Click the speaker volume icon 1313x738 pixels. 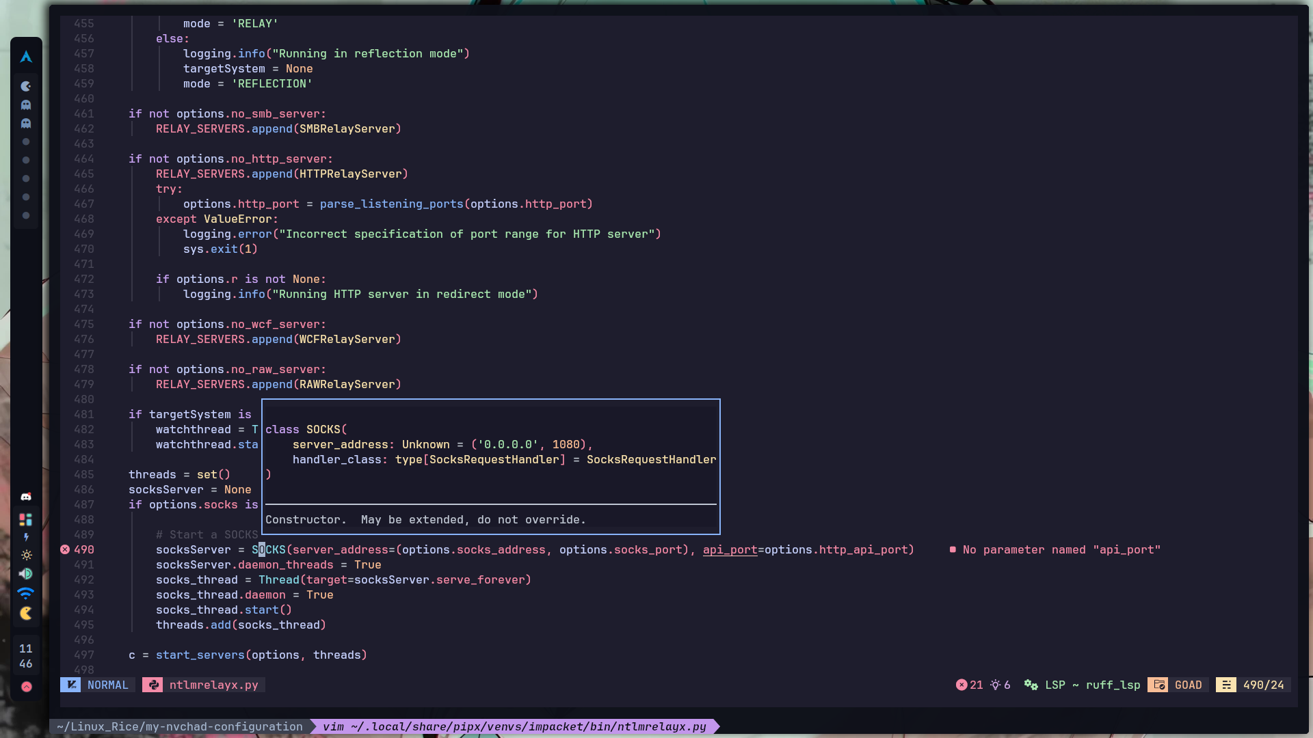pyautogui.click(x=26, y=574)
